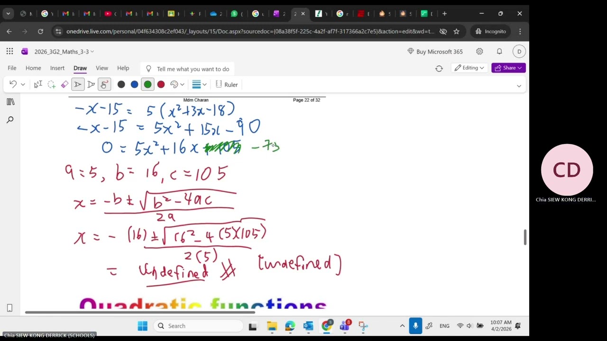The image size is (607, 341).
Task: Open the account avatar D
Action: 519,52
